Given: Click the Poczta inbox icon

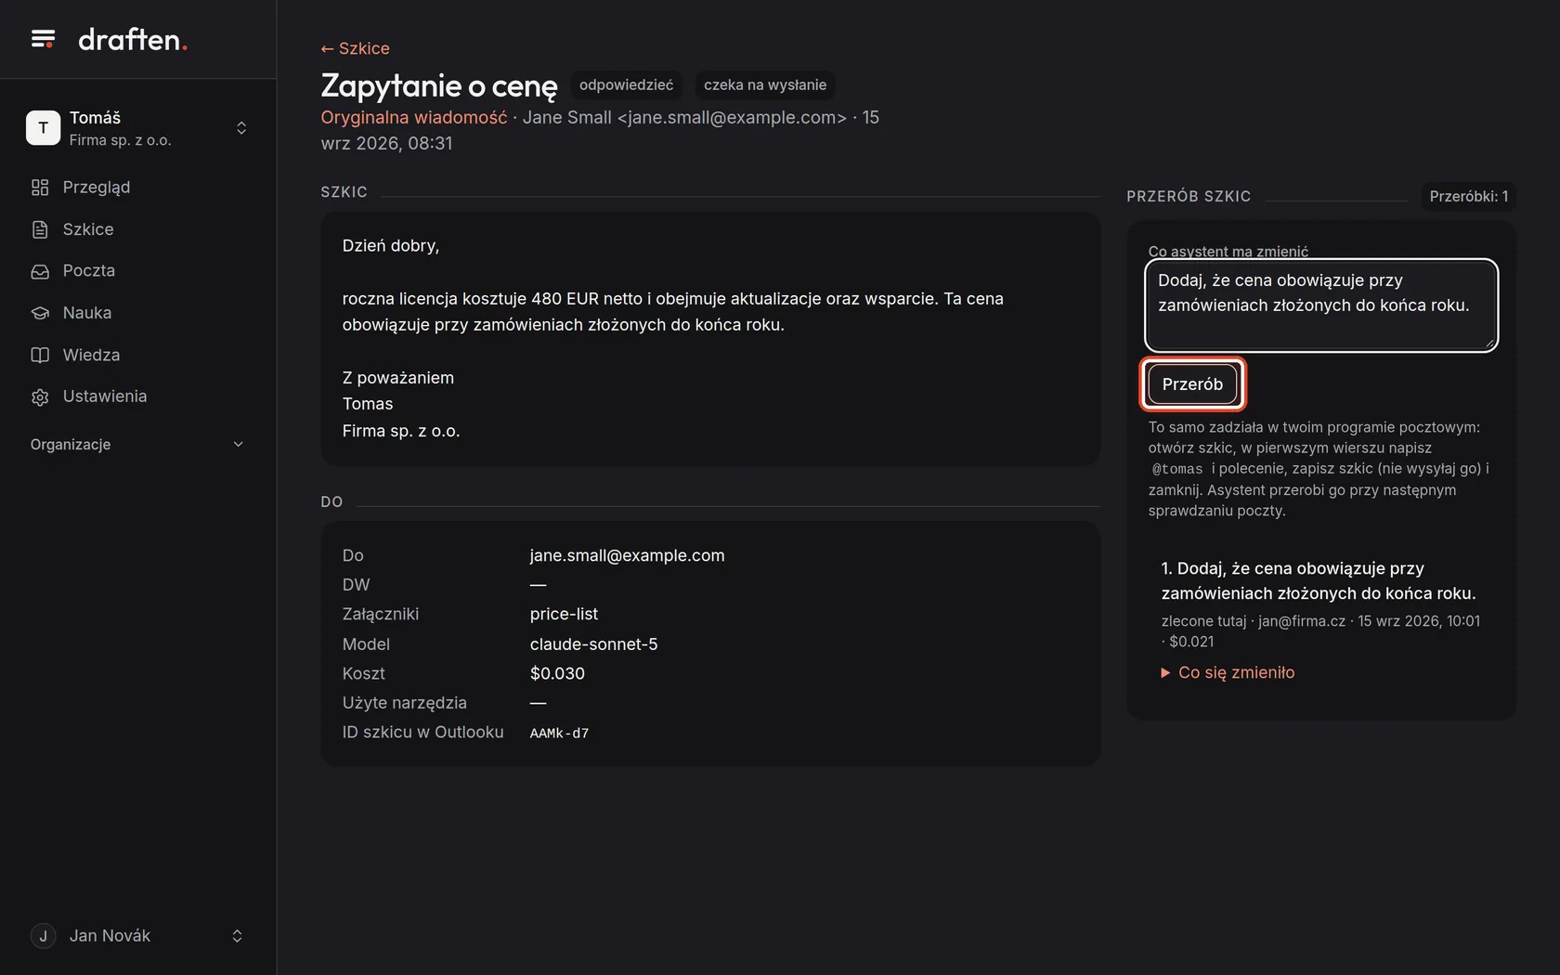Looking at the screenshot, I should [x=40, y=271].
